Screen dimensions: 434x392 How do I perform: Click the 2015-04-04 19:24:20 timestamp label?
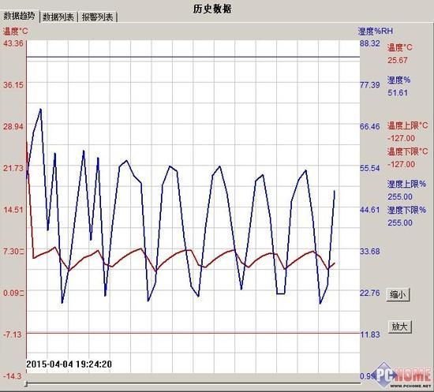coord(69,364)
